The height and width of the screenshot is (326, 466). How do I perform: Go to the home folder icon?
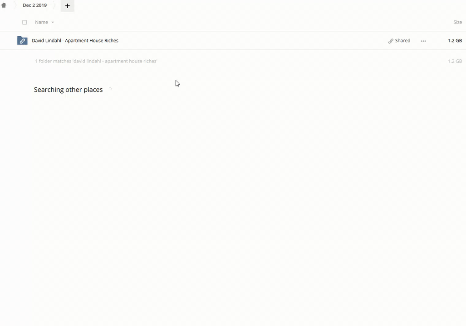(4, 5)
